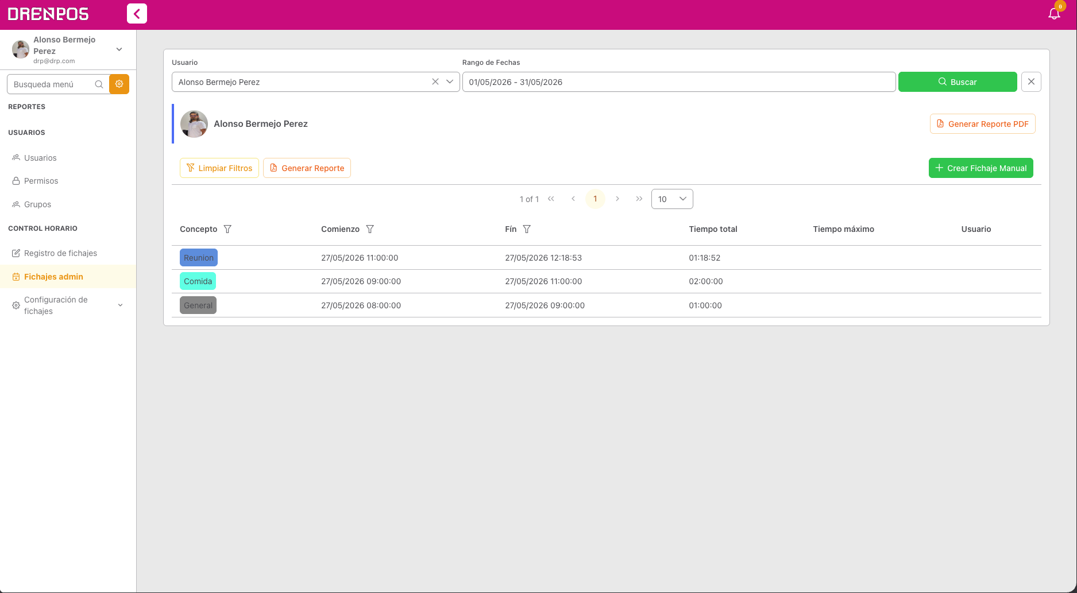
Task: Click the DRENPOS logo
Action: tap(48, 14)
